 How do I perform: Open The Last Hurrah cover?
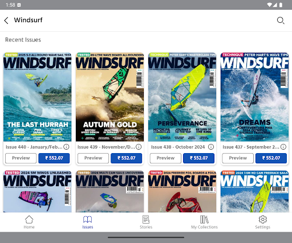38,97
